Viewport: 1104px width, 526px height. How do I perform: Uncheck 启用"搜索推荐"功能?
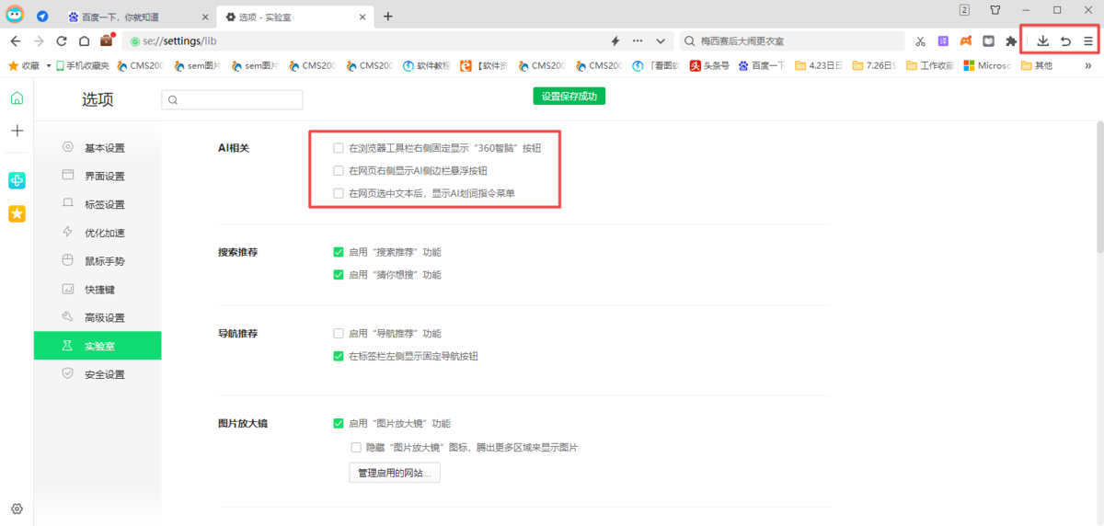pos(339,251)
